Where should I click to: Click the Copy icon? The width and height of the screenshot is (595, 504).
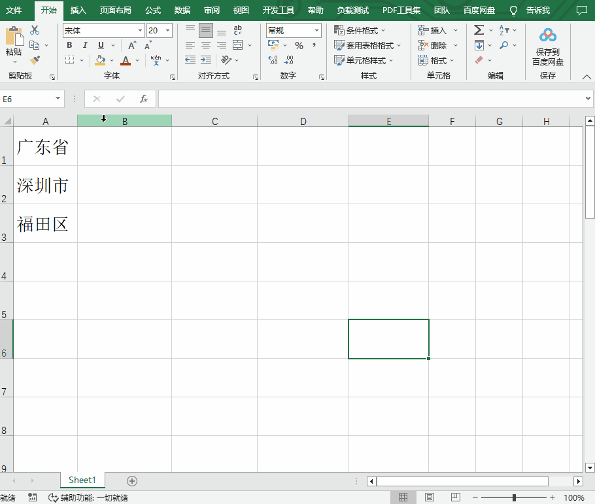point(35,45)
